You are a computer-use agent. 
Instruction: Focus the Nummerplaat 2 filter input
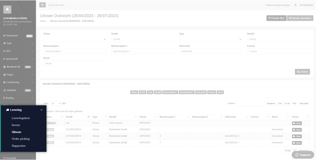coord(143,51)
